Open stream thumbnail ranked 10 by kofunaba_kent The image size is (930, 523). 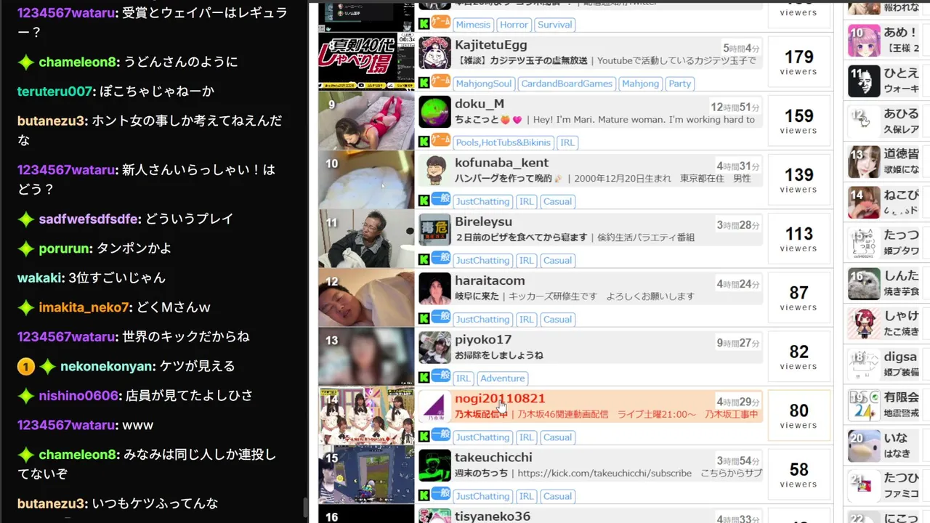366,179
